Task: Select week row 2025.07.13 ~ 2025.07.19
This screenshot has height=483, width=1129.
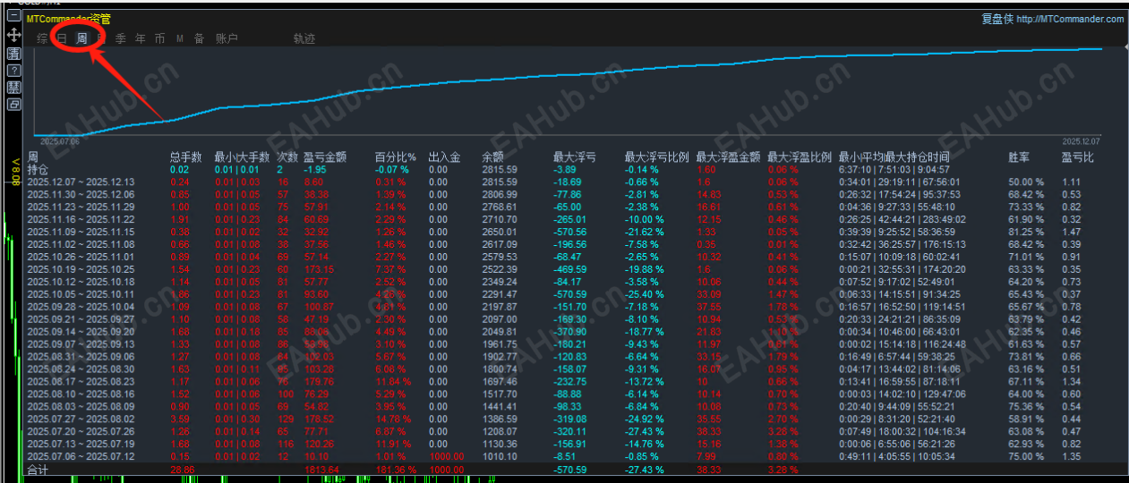Action: [81, 445]
